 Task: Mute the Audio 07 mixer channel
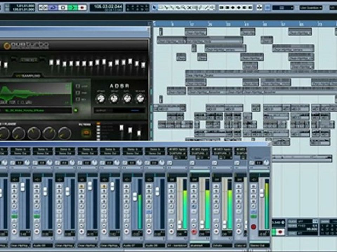click(x=126, y=186)
